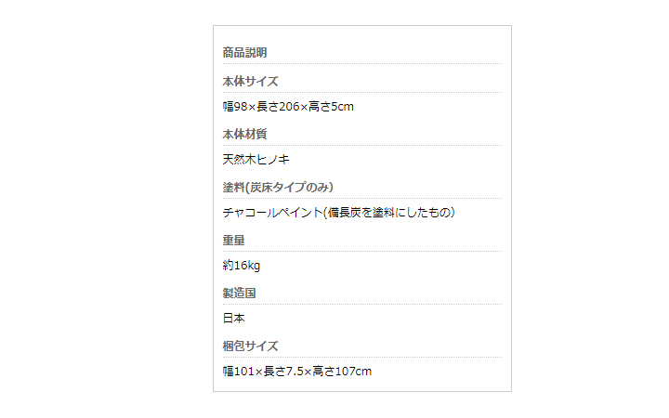Image resolution: width=669 pixels, height=418 pixels.
Task: Click the dotted divider below 製造国
Action: (x=362, y=305)
